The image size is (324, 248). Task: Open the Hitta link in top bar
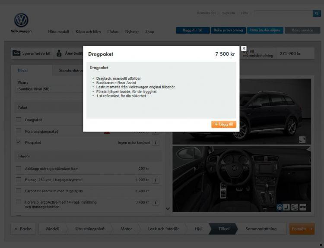(244, 13)
